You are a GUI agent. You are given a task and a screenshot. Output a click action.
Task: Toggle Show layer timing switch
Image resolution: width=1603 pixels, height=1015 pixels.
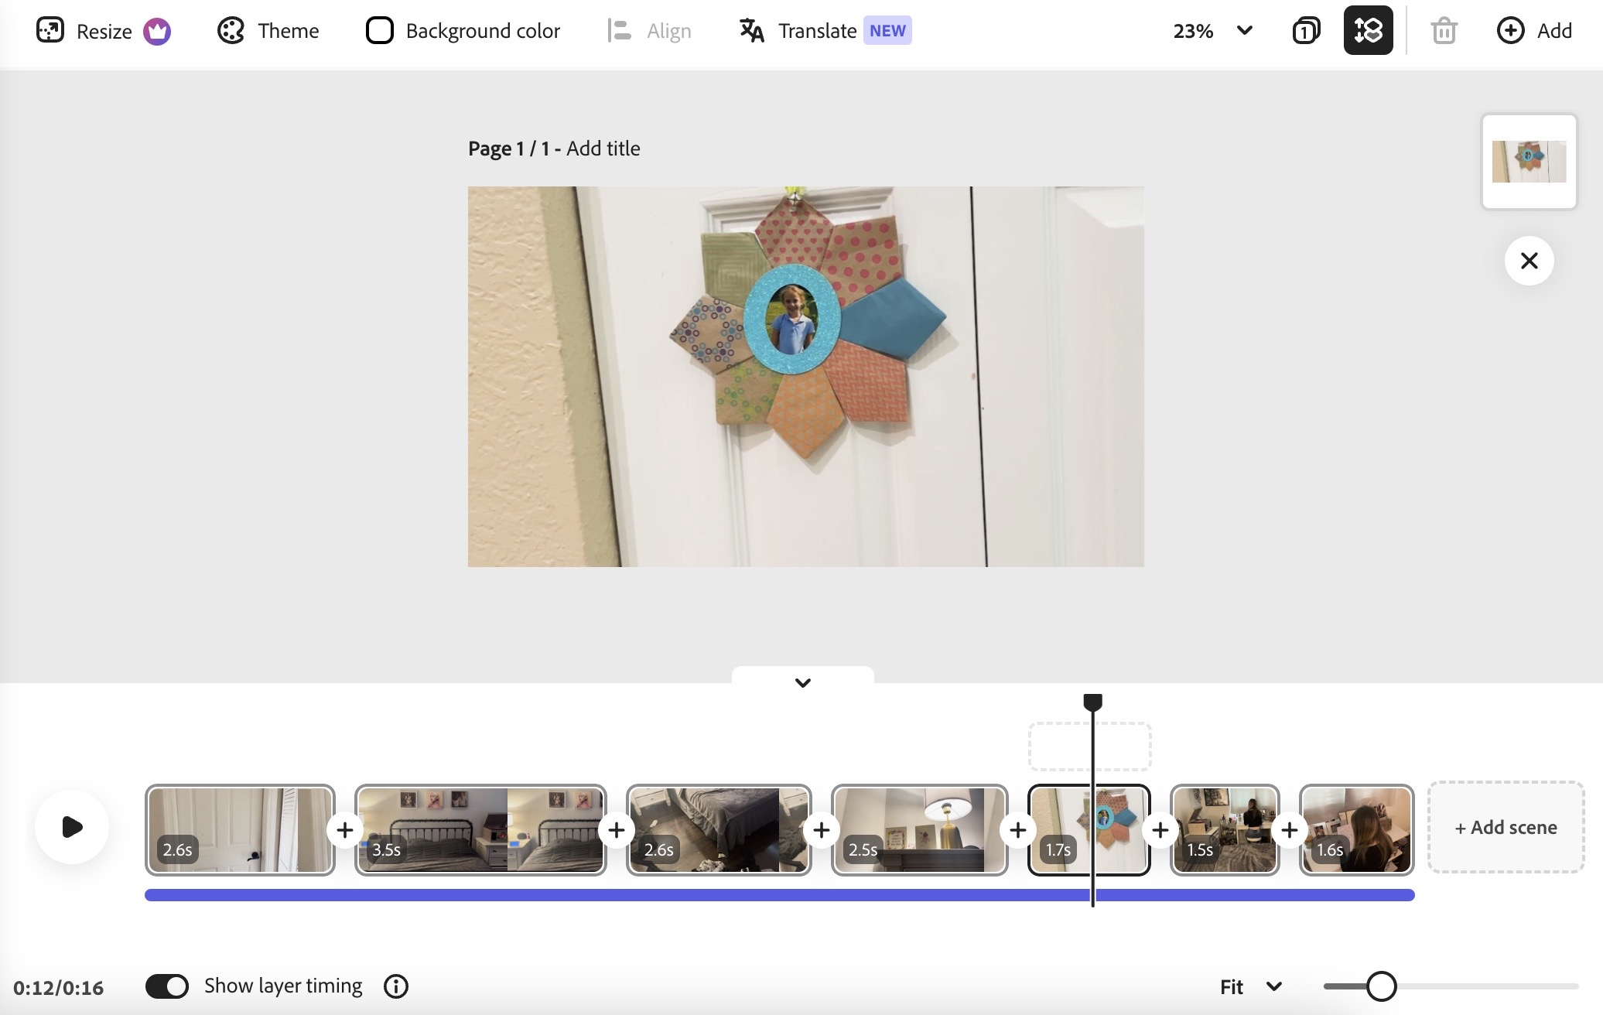[x=167, y=986]
